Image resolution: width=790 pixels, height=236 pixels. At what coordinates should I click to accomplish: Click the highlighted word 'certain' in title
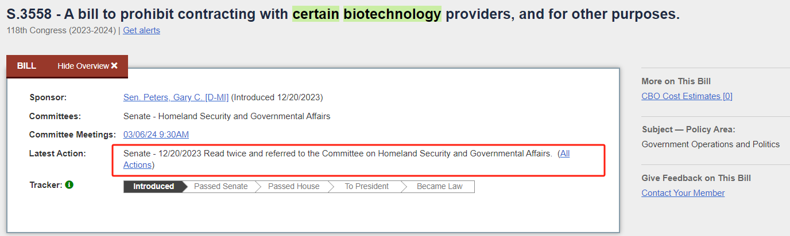click(316, 14)
